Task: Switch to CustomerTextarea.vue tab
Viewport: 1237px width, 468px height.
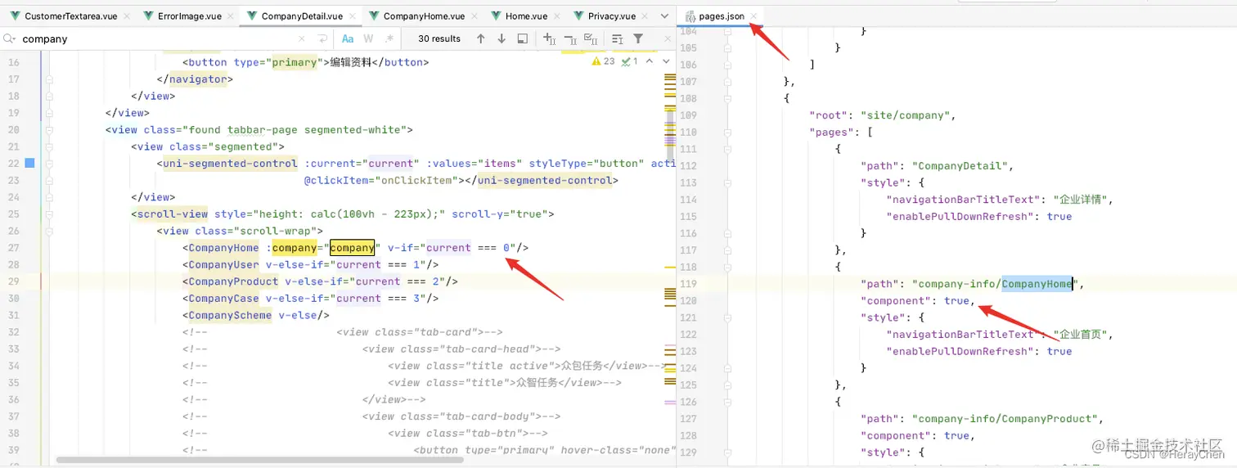Action: coord(71,16)
